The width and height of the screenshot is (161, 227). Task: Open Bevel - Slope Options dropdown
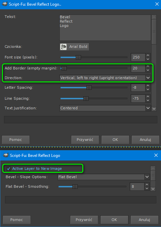click(x=104, y=177)
